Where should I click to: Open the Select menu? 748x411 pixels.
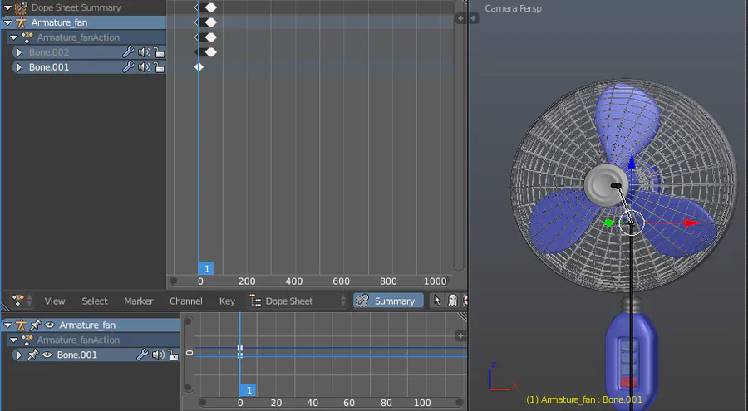coord(95,301)
